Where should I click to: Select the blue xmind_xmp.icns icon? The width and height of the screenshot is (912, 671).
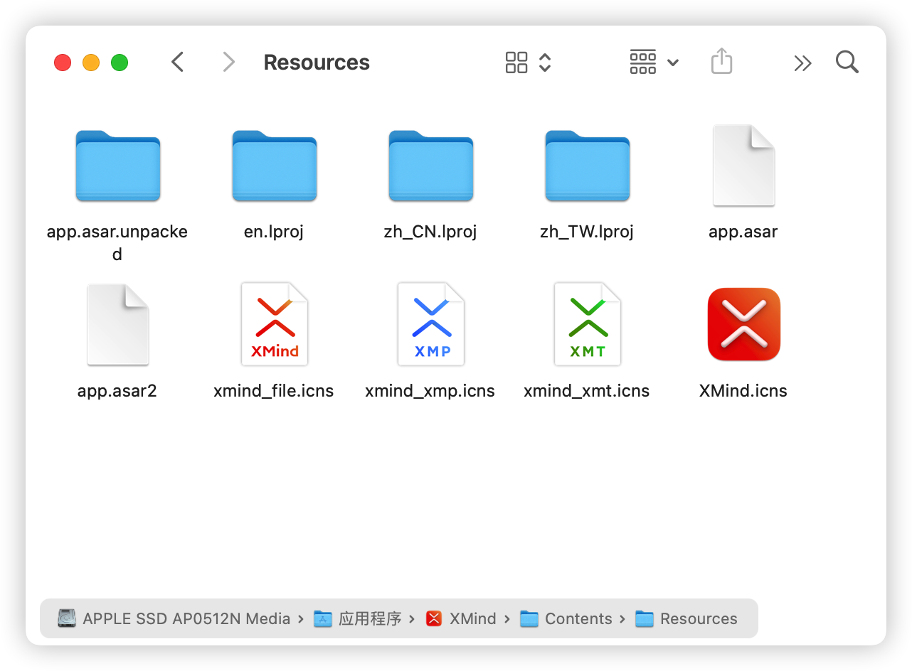pyautogui.click(x=430, y=323)
